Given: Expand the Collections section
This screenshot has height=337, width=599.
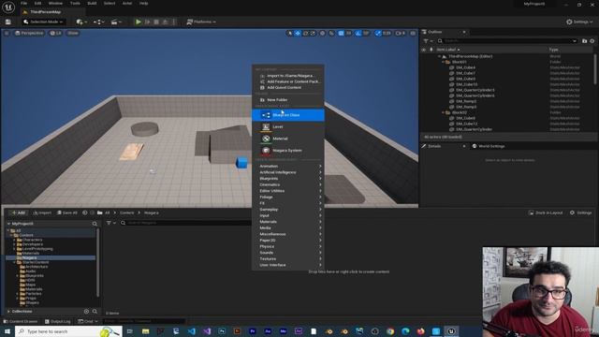Looking at the screenshot, I should tap(8, 312).
